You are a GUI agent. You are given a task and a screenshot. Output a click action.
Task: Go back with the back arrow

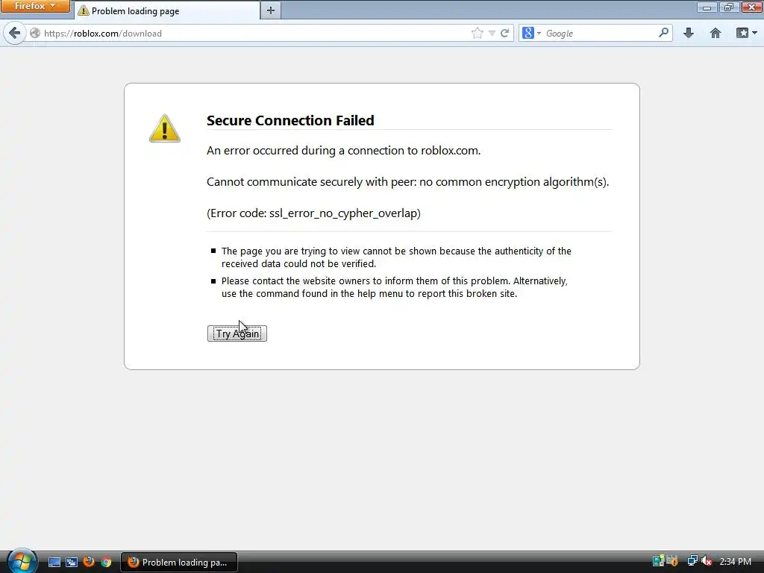(15, 33)
